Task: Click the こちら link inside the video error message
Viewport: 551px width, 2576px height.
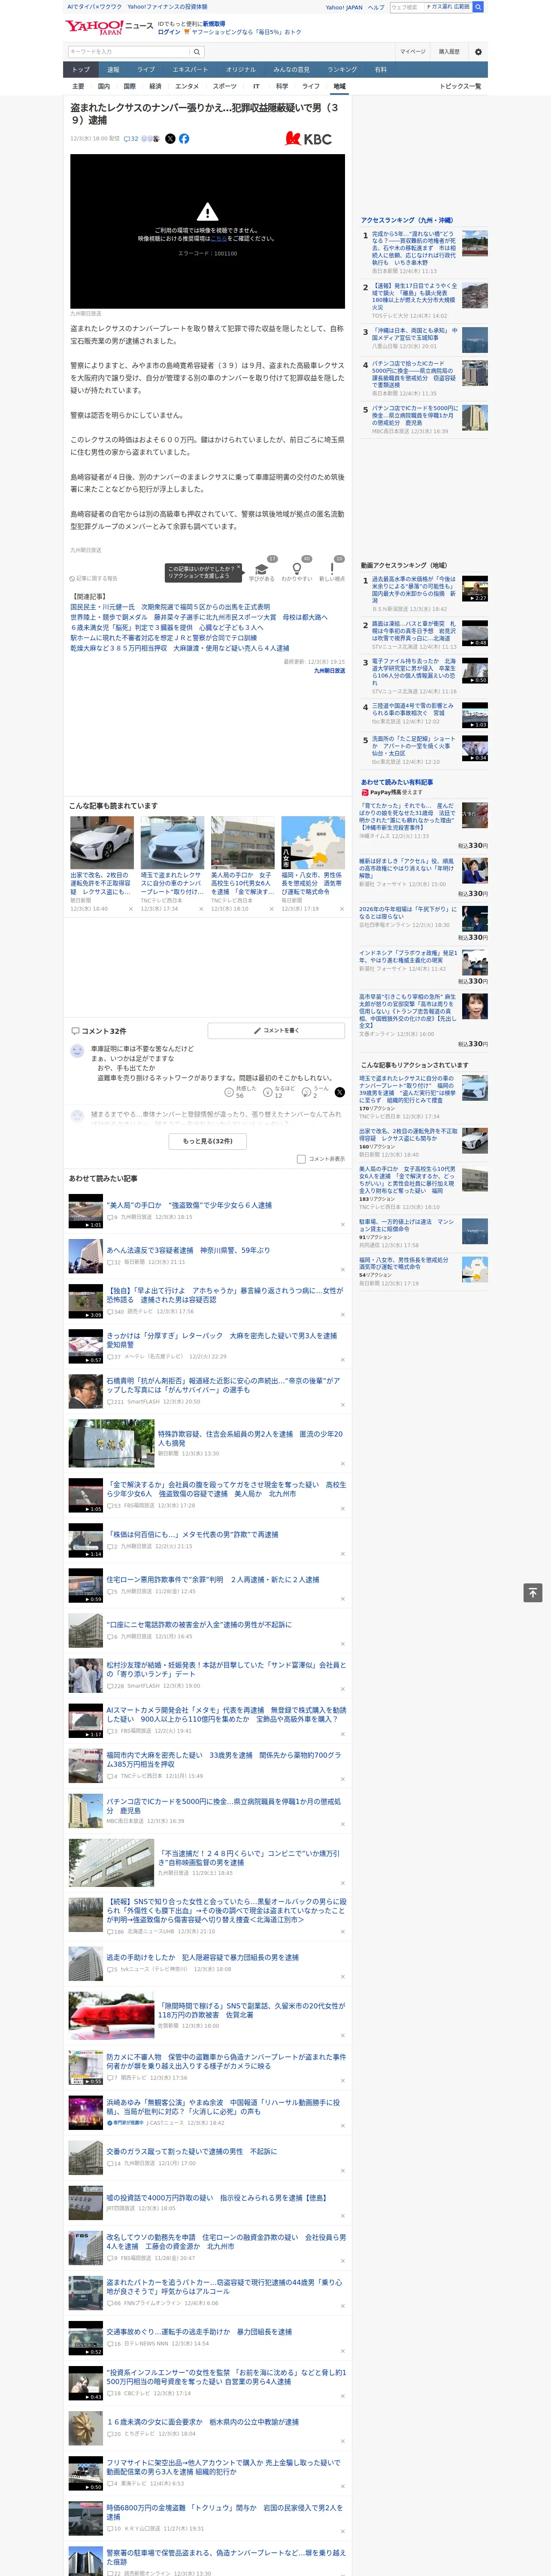Action: pyautogui.click(x=219, y=239)
